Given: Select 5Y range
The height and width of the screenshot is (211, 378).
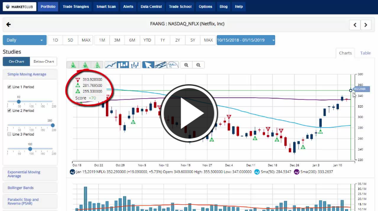Looking at the screenshot, I should click(x=193, y=40).
